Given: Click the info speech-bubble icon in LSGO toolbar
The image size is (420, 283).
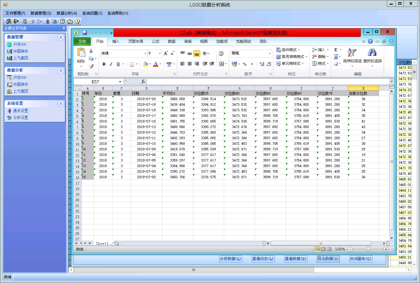Looking at the screenshot, I should click(x=77, y=21).
